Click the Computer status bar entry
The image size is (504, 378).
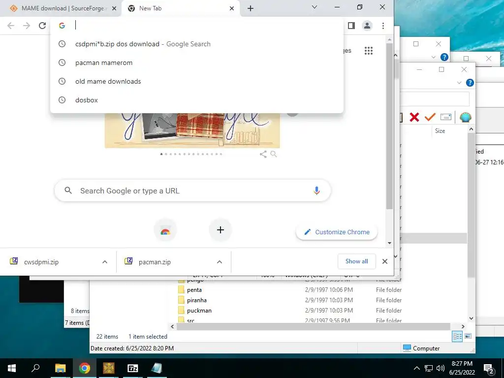421,348
